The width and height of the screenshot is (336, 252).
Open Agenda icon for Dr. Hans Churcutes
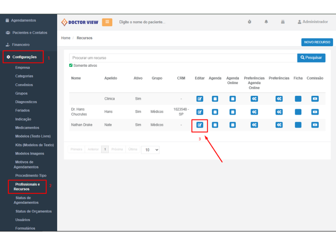pos(215,112)
